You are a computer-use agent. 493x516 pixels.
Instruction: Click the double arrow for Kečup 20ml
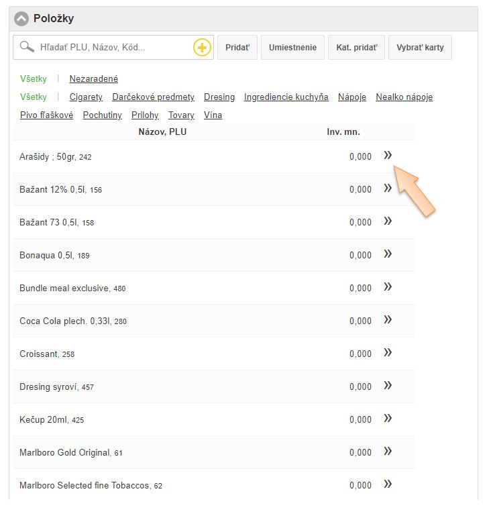[x=388, y=419]
